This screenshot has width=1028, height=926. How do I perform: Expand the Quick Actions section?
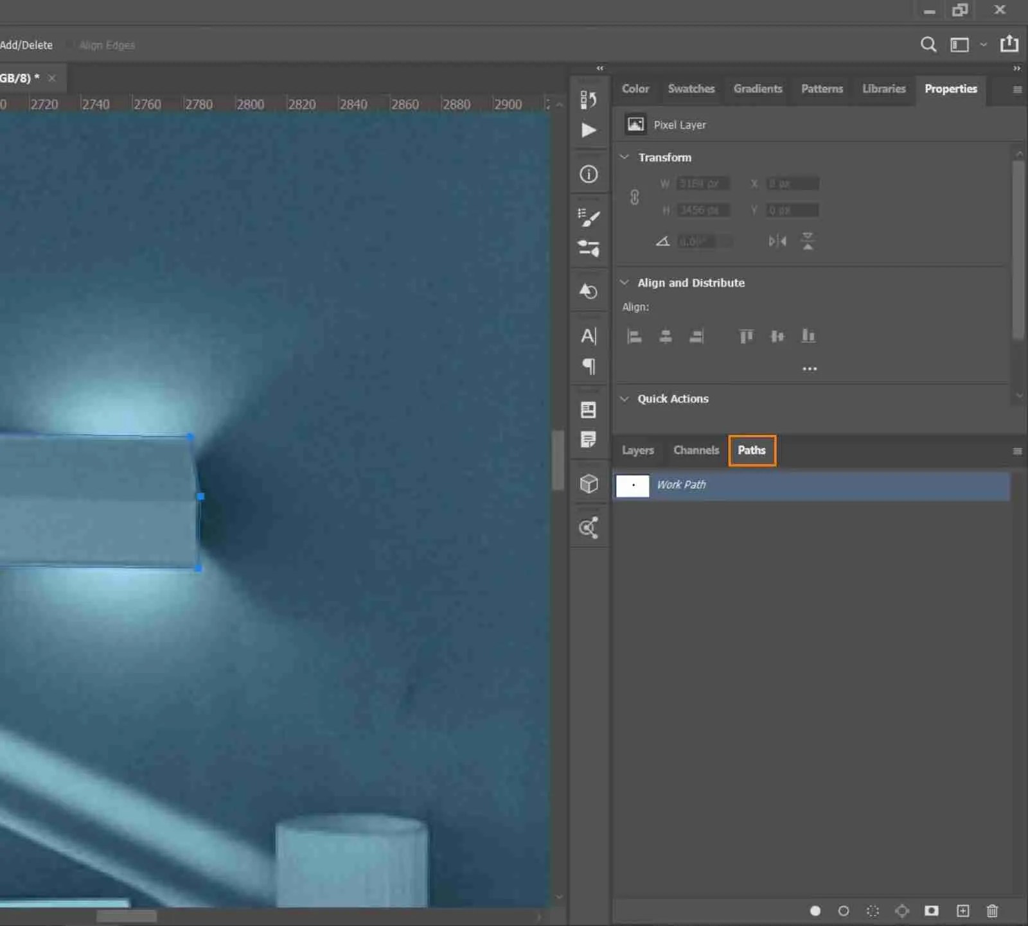click(624, 398)
